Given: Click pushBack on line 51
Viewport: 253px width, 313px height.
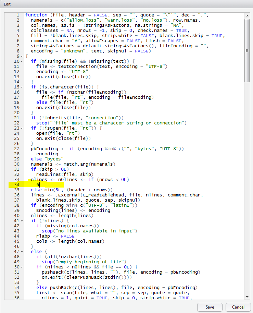Looking at the screenshot, I should 53,272.
